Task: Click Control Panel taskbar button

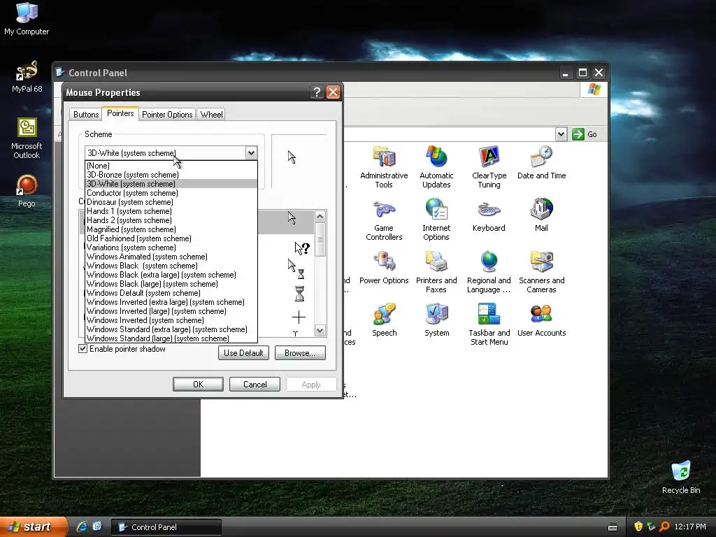Action: [166, 527]
